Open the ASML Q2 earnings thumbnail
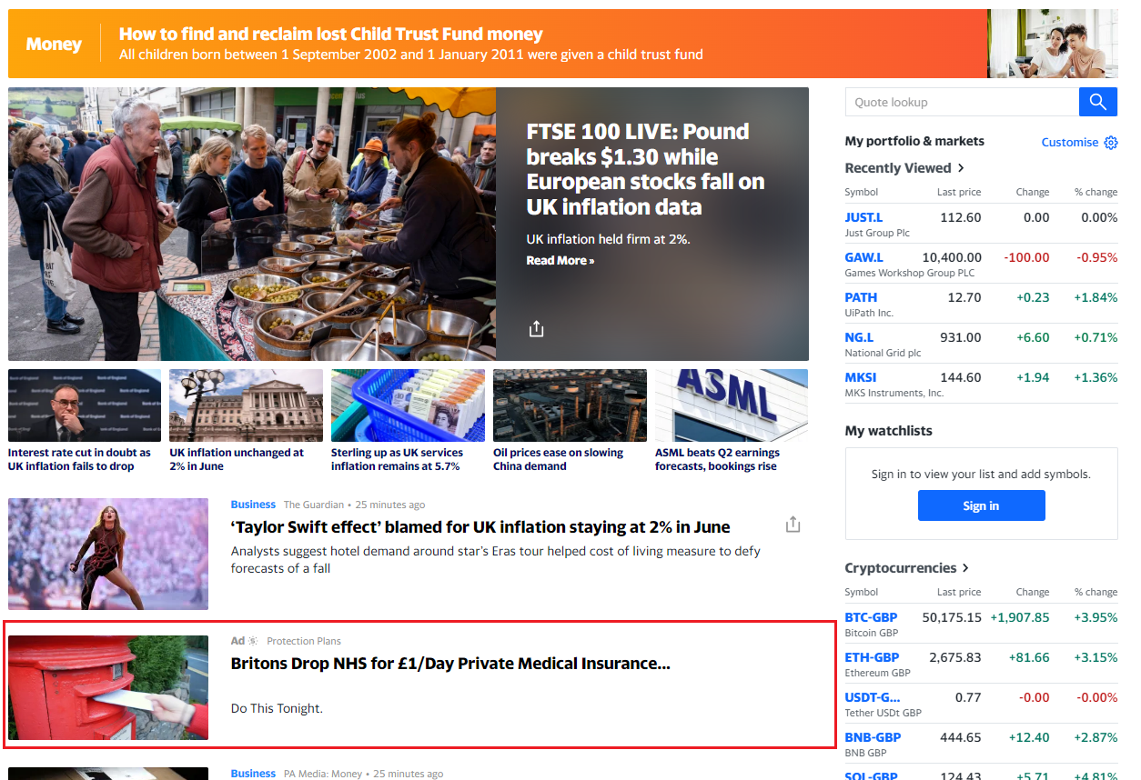Screen dimensions: 1141x780 [x=731, y=405]
